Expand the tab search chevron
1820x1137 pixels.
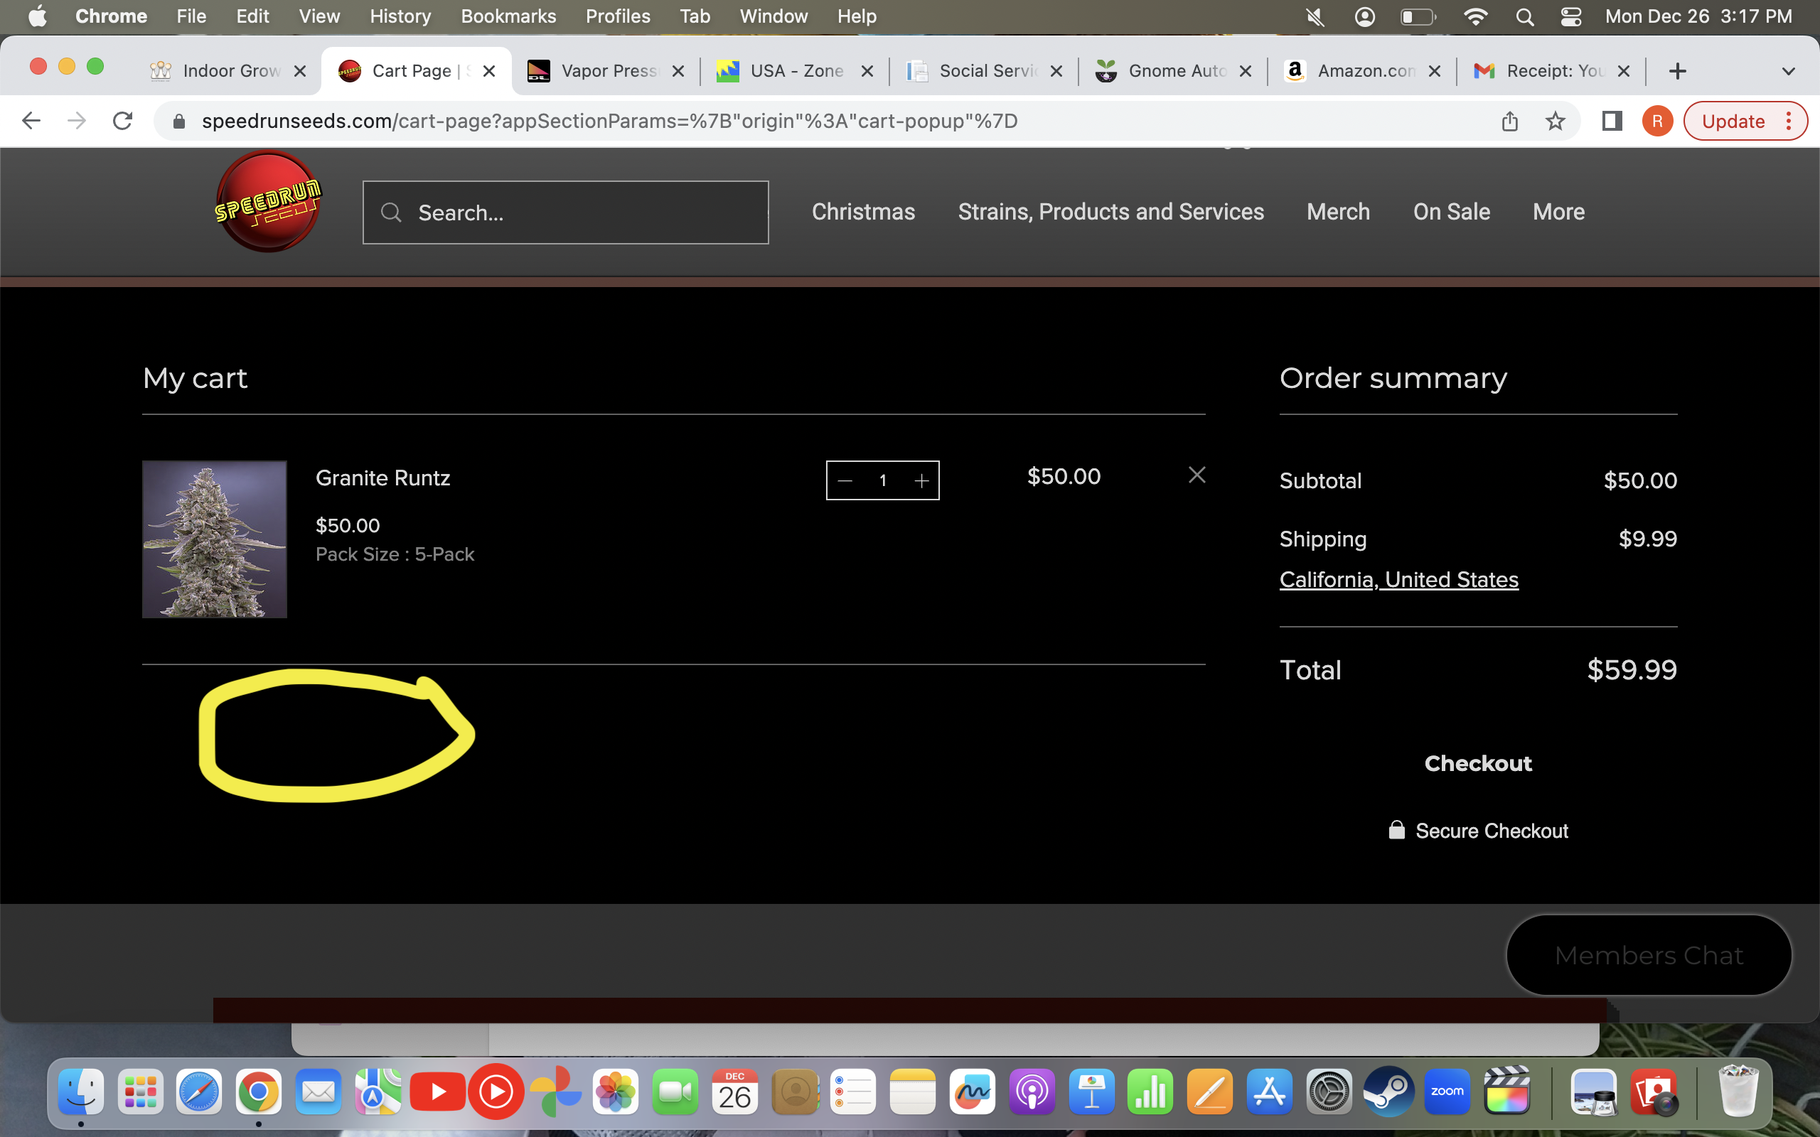coord(1789,72)
